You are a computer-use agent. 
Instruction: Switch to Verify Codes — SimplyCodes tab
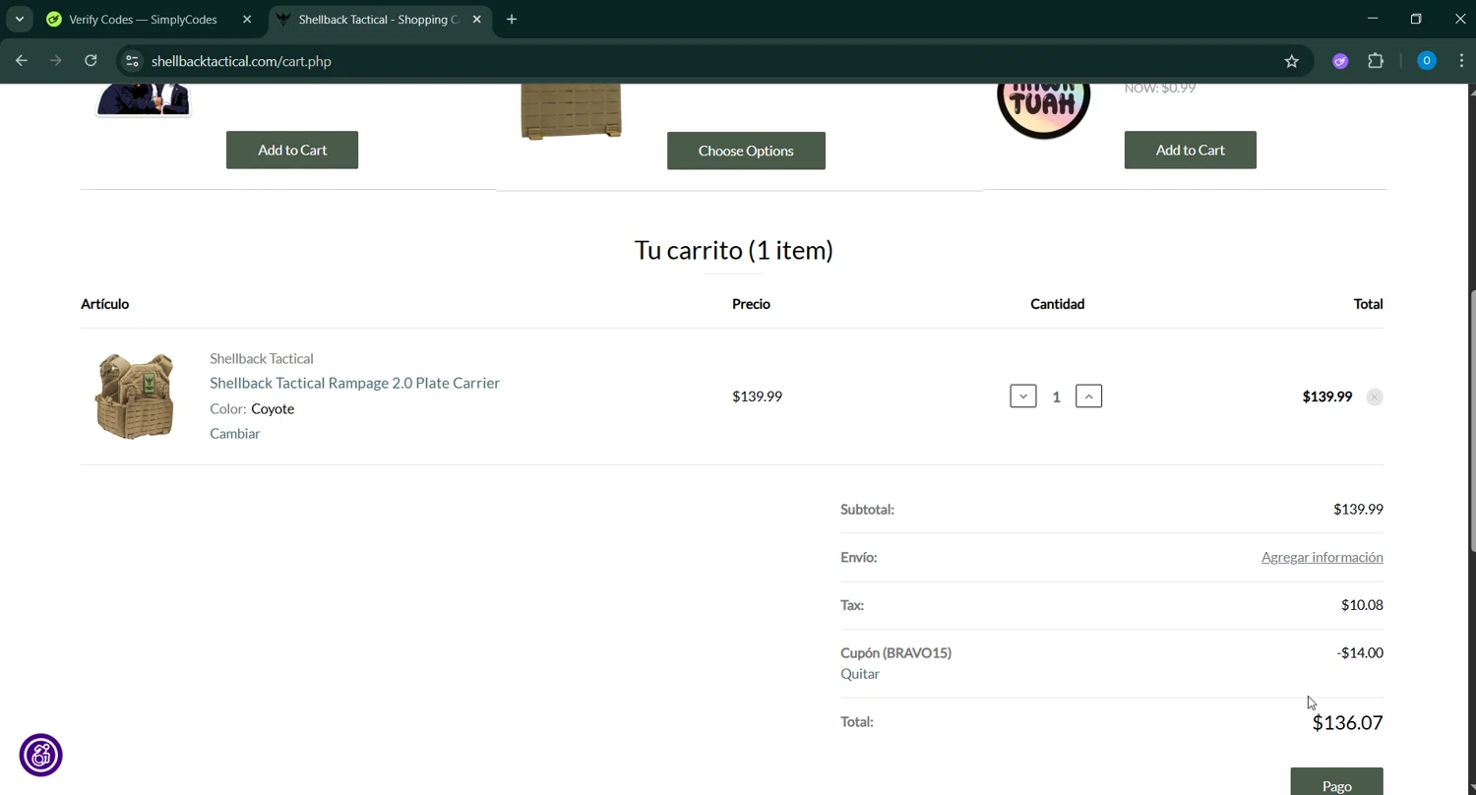(x=144, y=20)
